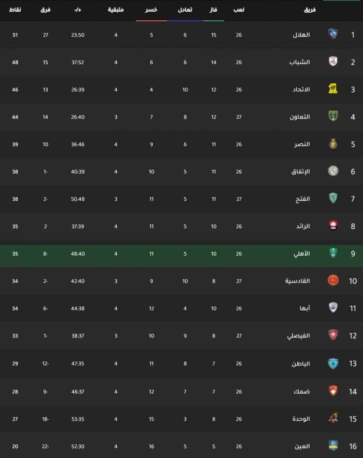The image size is (363, 458).
Task: Sort table by نقاط column header
Action: tap(15, 9)
